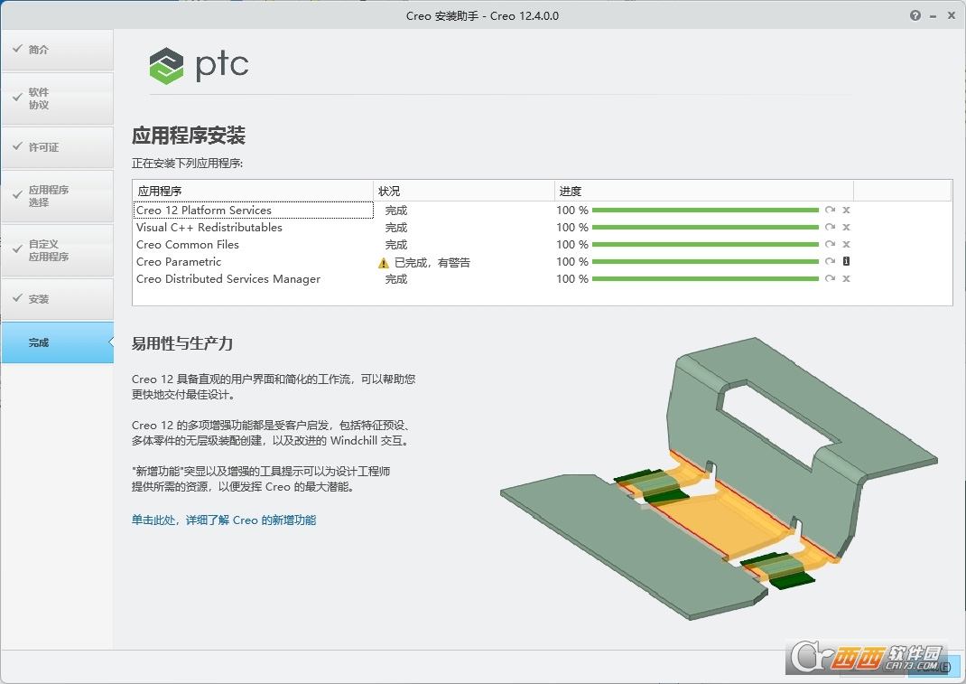Select the Creo Parametric row

(x=543, y=261)
